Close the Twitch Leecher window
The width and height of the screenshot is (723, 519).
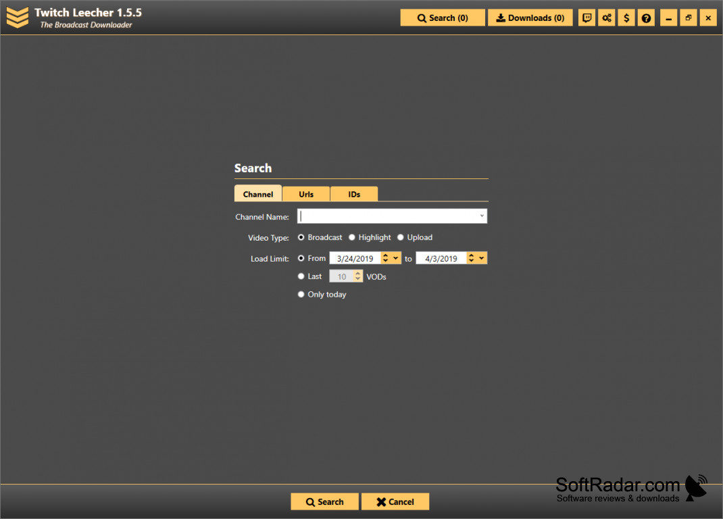[708, 18]
